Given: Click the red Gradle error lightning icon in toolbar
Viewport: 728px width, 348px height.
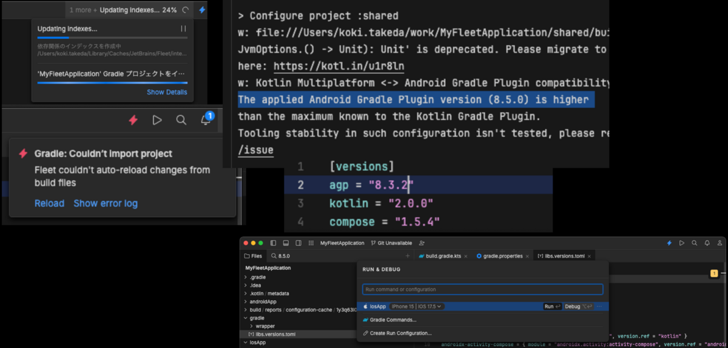Looking at the screenshot, I should tap(133, 120).
